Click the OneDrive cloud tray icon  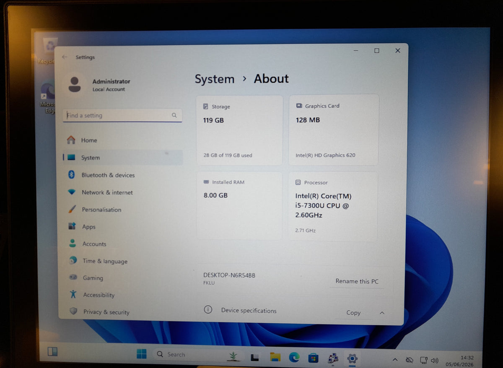tap(410, 360)
